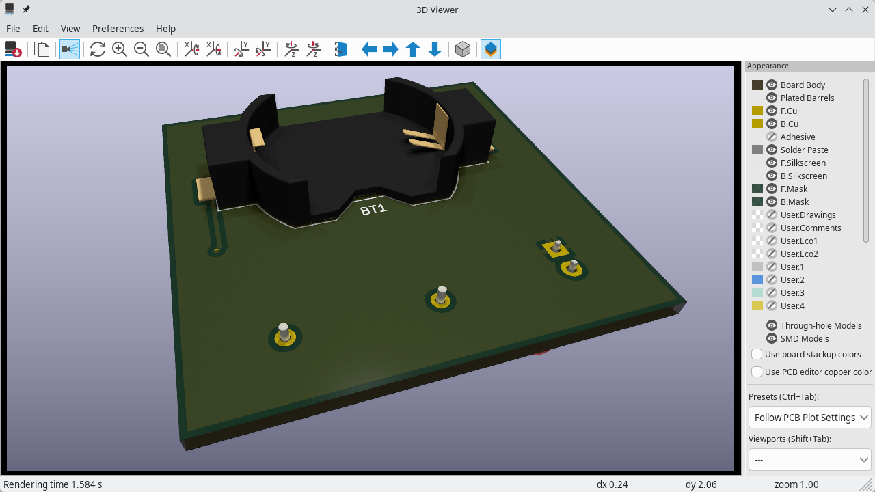Hide the F.Silkscreen layer
875x492 pixels.
(772, 163)
